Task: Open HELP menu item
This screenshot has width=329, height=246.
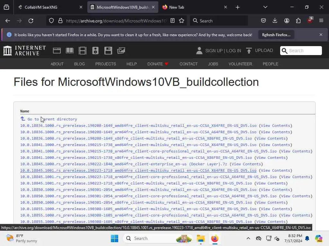Action: click(x=131, y=64)
